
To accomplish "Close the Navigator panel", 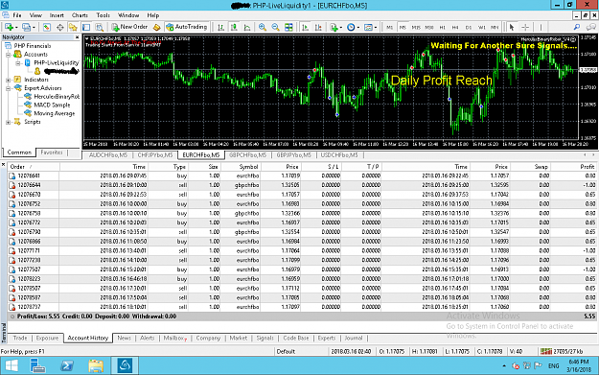I will [x=78, y=37].
